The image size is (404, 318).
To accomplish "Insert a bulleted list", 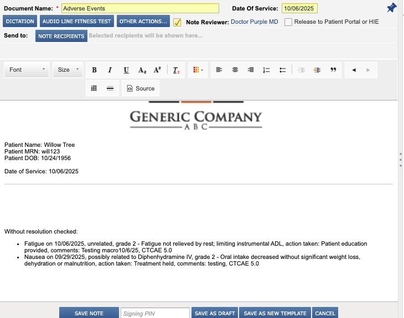I will (282, 70).
